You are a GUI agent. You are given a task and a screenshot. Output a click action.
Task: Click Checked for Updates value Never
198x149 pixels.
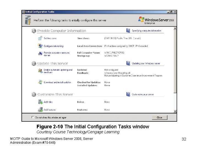point(107,82)
